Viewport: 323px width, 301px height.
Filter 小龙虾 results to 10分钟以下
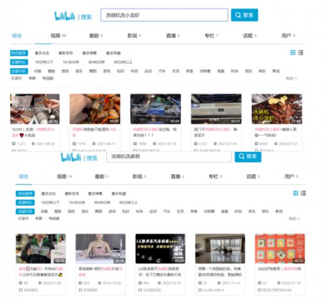tap(44, 62)
